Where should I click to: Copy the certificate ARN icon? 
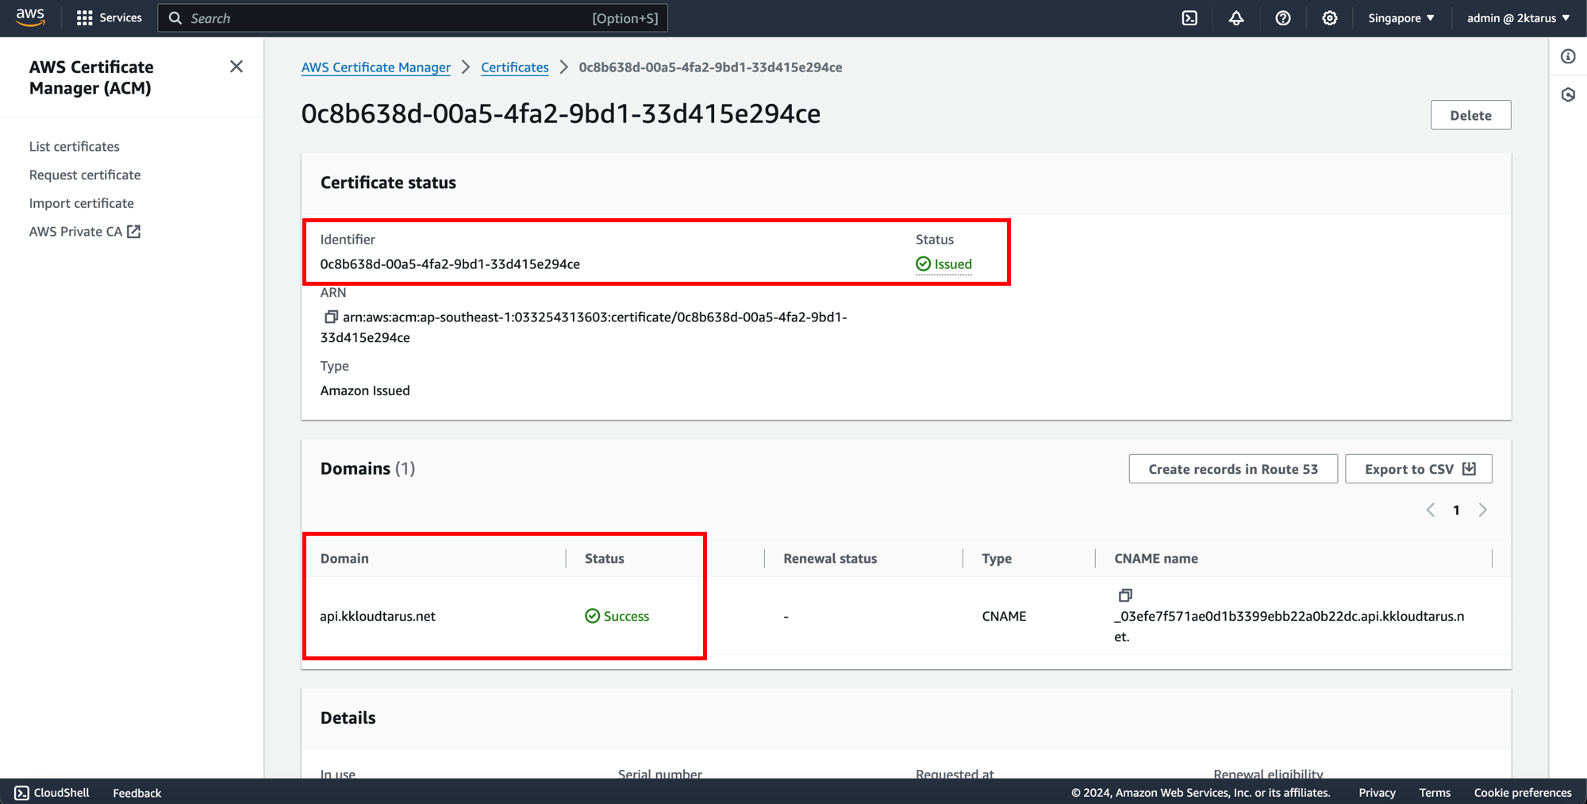[331, 317]
